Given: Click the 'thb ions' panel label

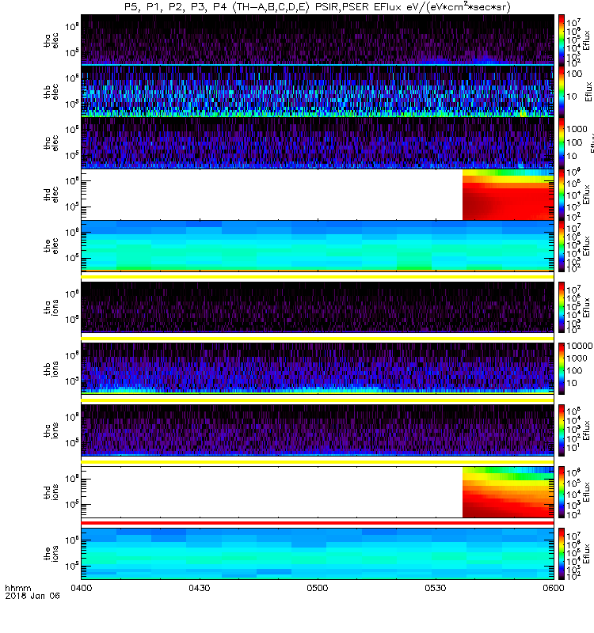Looking at the screenshot, I should (51, 369).
